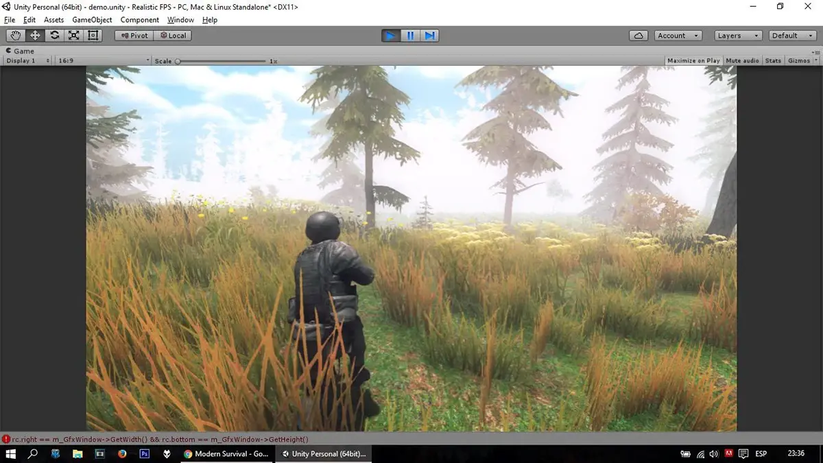
Task: Pause the running game
Action: [x=410, y=36]
